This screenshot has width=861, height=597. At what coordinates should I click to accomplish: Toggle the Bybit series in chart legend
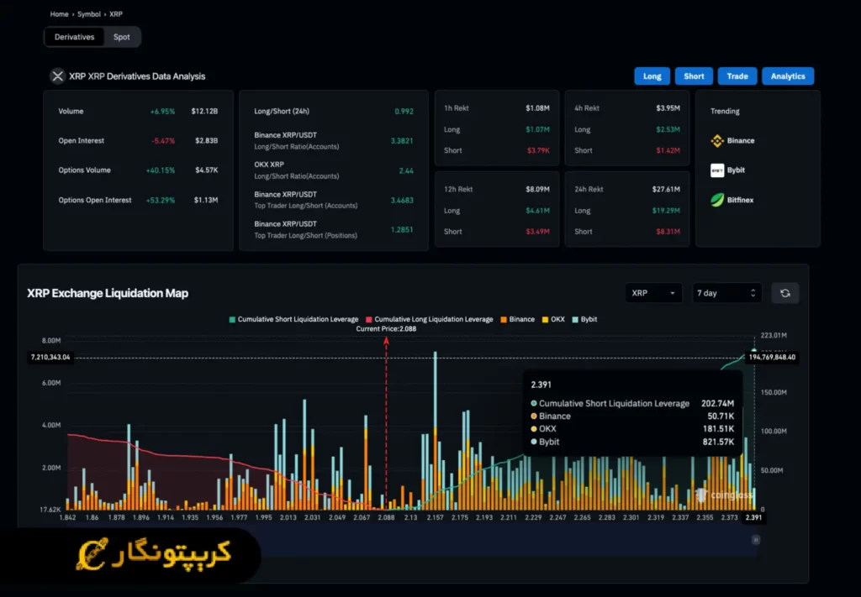point(584,320)
